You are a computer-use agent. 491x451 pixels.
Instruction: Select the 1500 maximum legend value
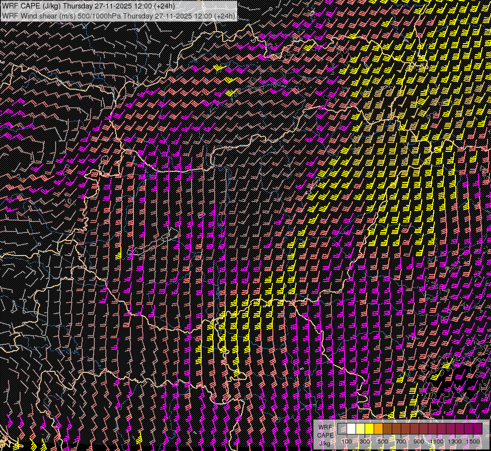(473, 441)
